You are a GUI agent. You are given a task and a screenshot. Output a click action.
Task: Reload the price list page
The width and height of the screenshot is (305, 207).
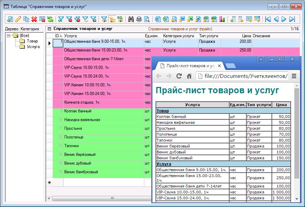pyautogui.click(x=179, y=76)
